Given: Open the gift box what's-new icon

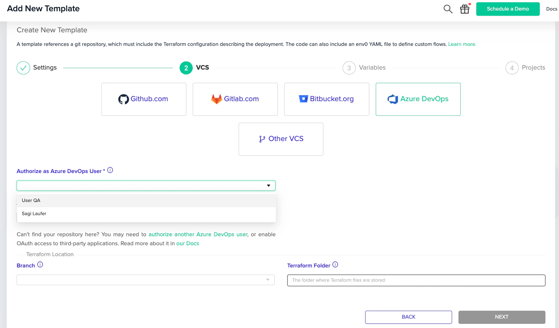Looking at the screenshot, I should 465,9.
